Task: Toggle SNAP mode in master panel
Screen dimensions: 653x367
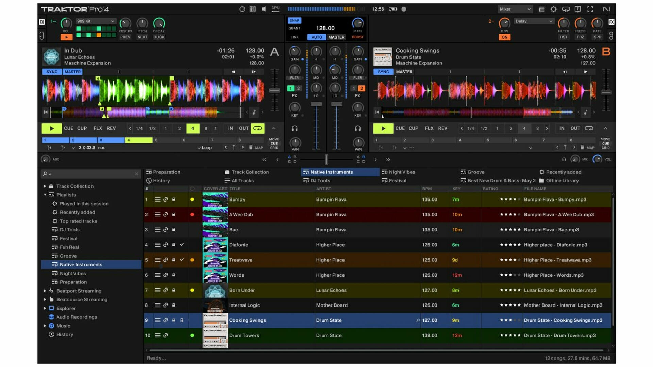Action: pos(294,20)
